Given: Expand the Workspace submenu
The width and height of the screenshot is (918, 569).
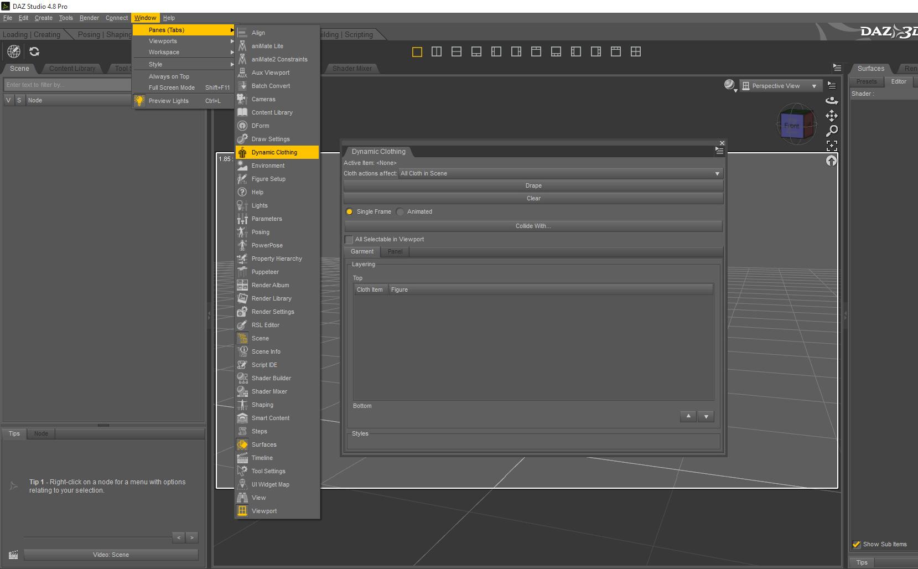Looking at the screenshot, I should coord(183,52).
